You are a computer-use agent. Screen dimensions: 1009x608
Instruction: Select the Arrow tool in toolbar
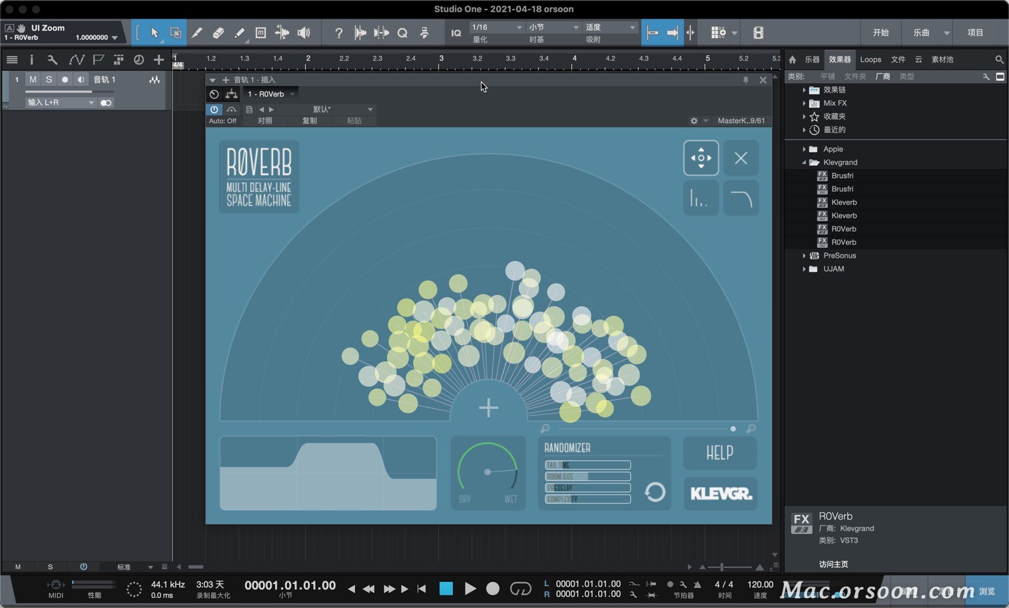click(x=155, y=33)
